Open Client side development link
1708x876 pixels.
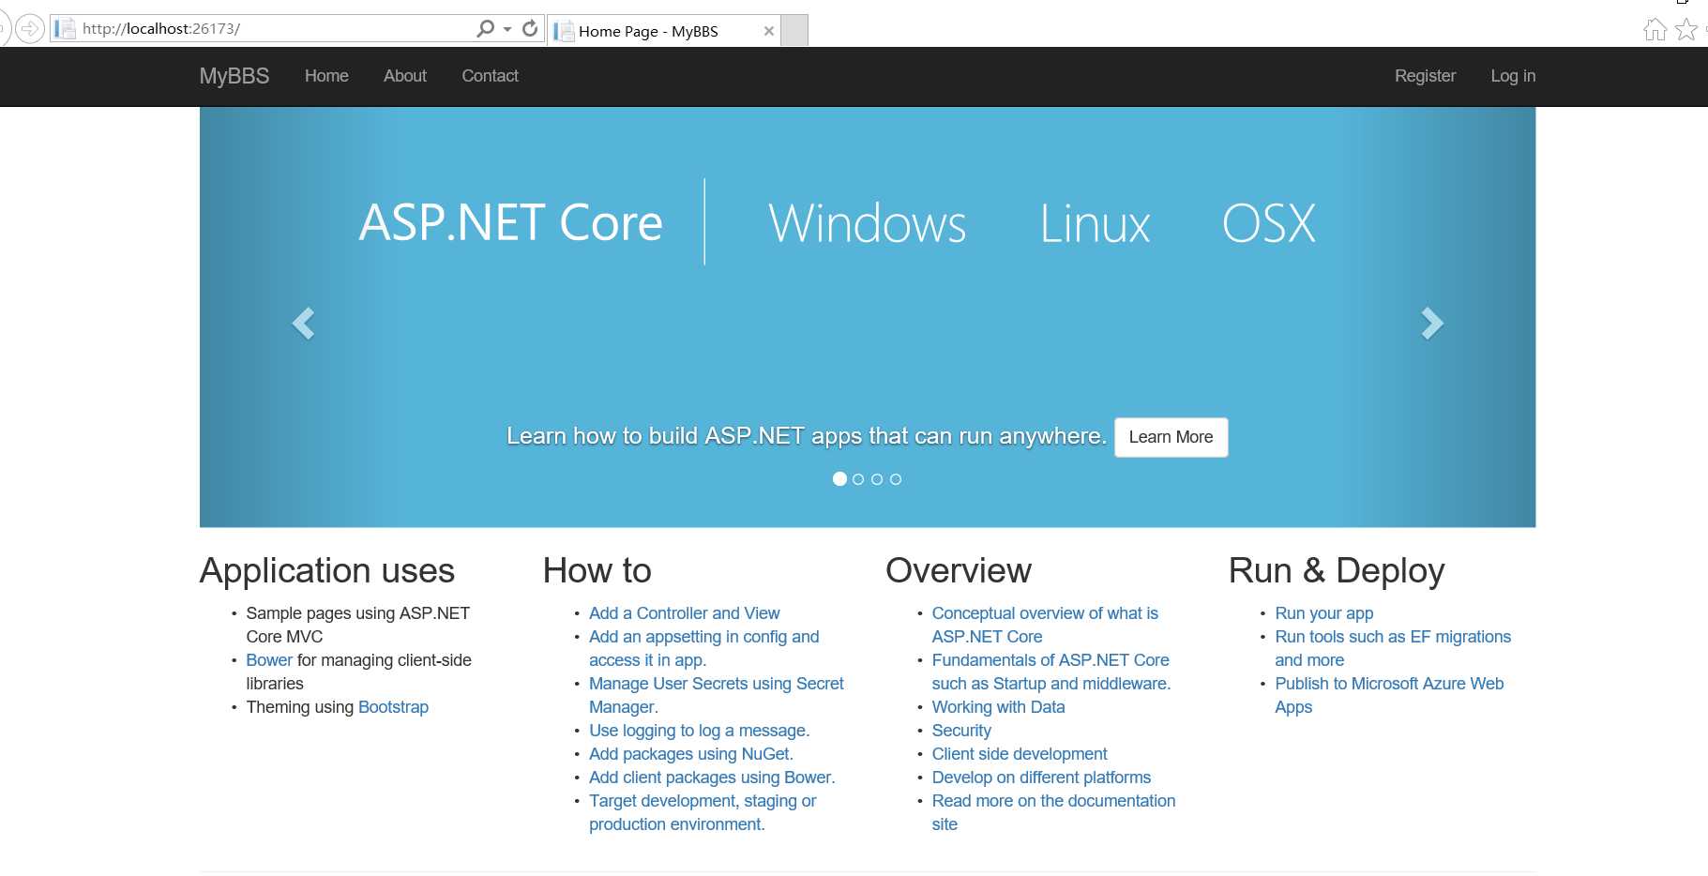pos(1020,754)
